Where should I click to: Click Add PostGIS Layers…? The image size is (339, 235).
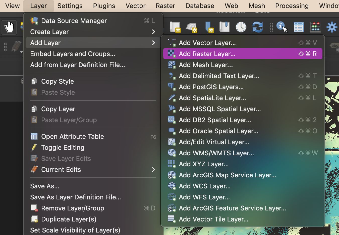(x=243, y=87)
